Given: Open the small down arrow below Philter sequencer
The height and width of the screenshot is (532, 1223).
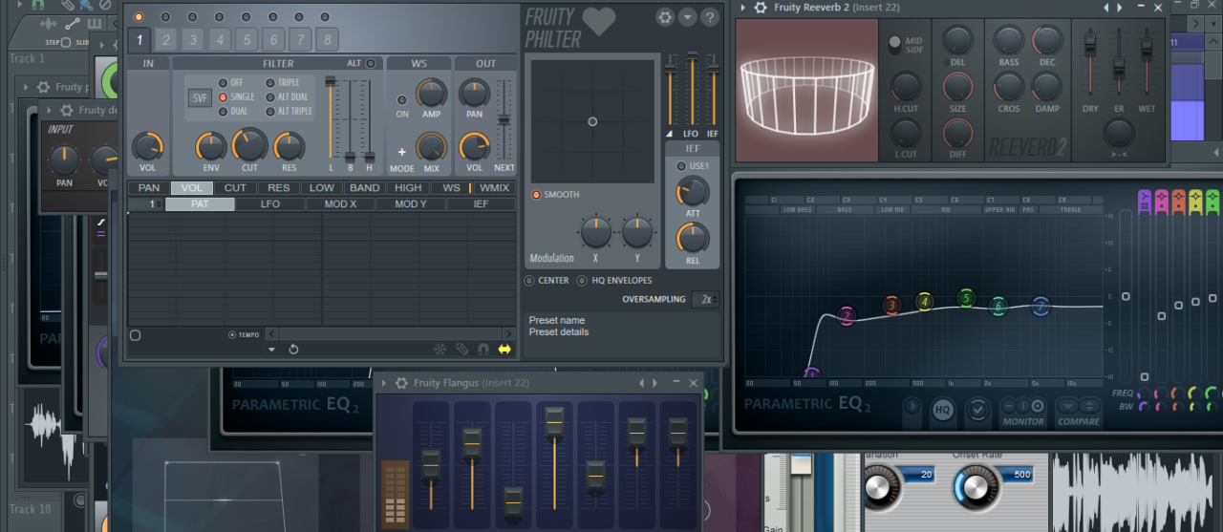Looking at the screenshot, I should (271, 350).
